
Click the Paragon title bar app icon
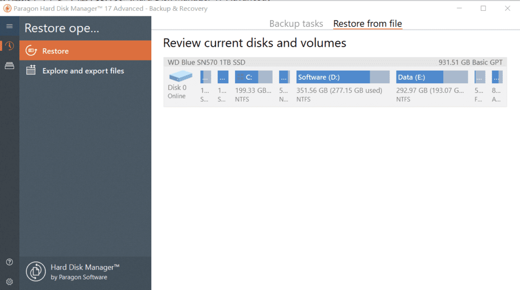pos(7,8)
